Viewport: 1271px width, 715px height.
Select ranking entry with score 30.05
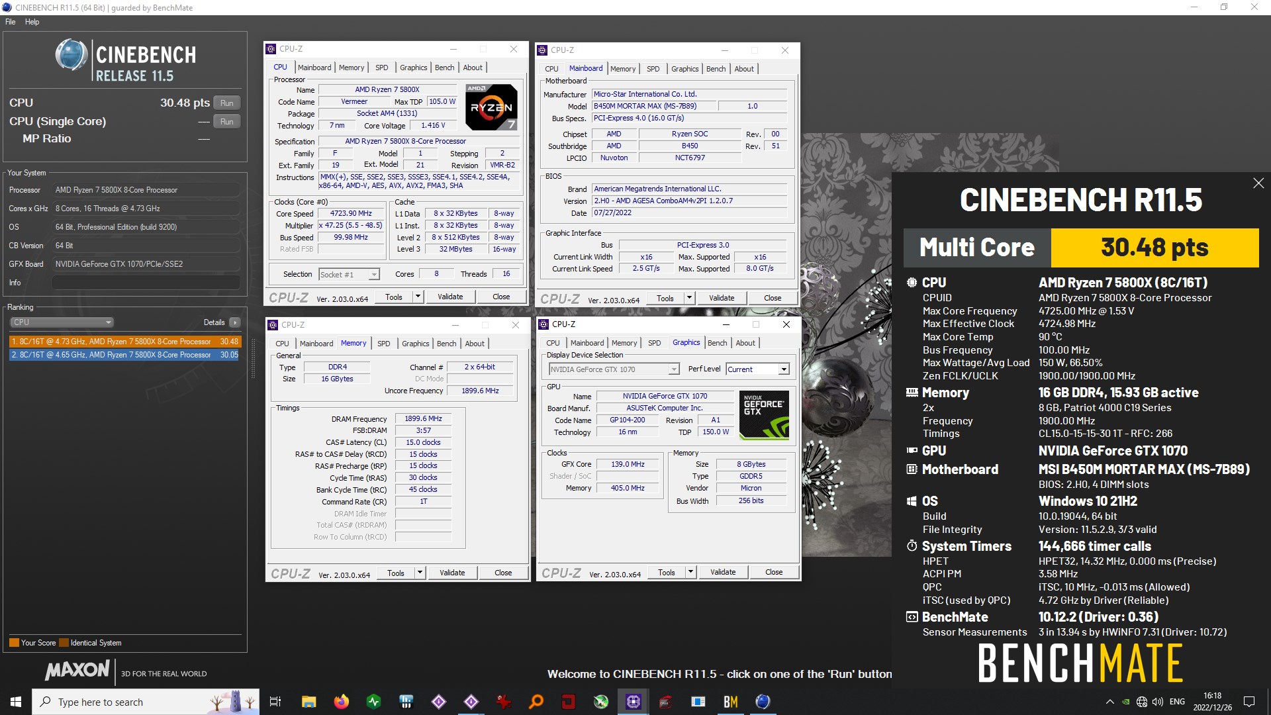[x=125, y=355]
